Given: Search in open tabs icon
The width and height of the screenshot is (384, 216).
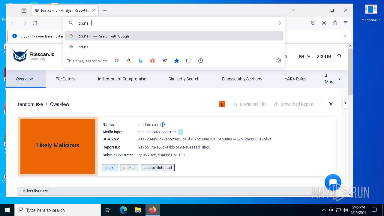Looking at the screenshot, I should coord(189,61).
